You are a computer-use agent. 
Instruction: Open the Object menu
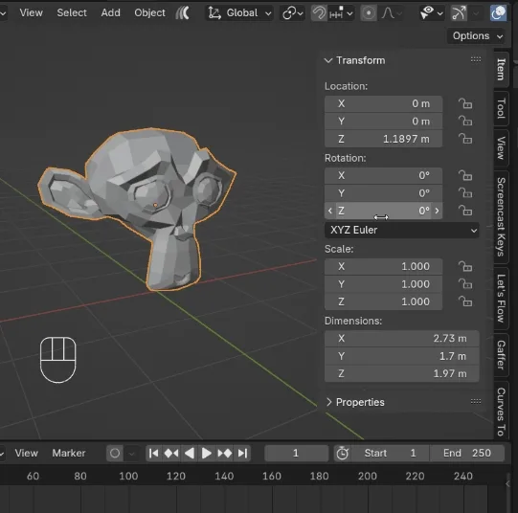point(149,12)
